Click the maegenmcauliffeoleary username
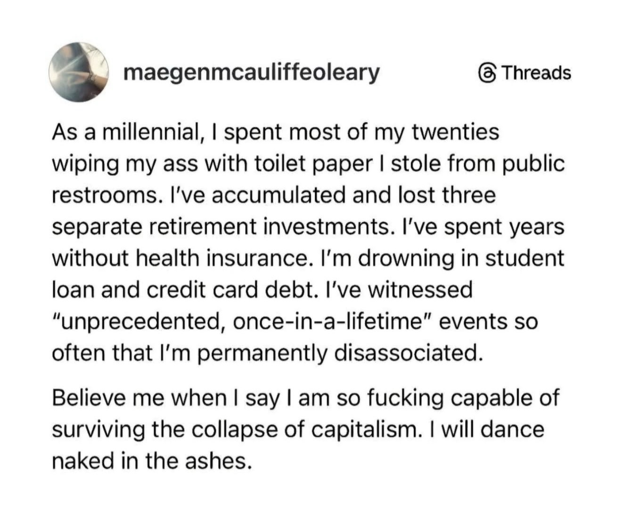 (251, 72)
